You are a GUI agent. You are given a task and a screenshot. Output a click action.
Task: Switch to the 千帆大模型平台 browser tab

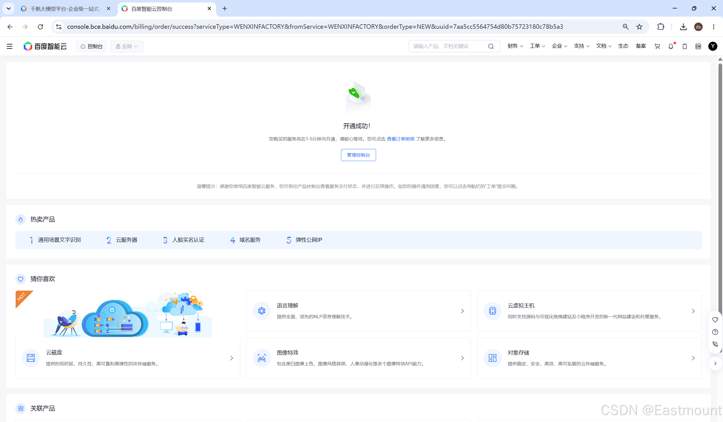click(x=66, y=8)
